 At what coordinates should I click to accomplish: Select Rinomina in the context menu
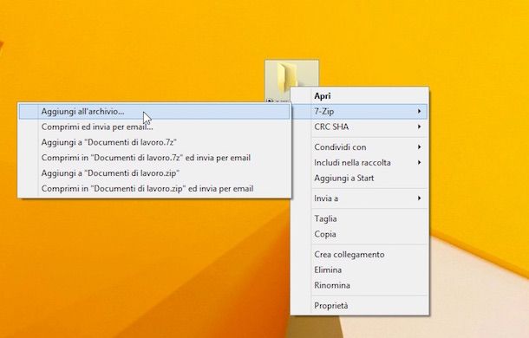click(x=360, y=285)
